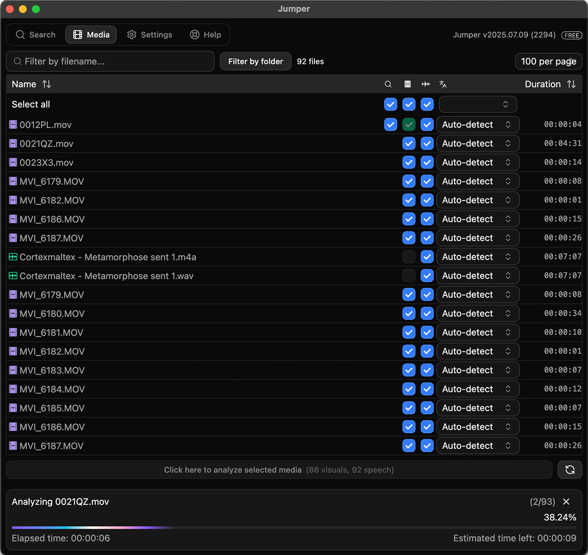588x555 pixels.
Task: Uncheck speech checkbox for 0023X3.mov
Action: 427,162
